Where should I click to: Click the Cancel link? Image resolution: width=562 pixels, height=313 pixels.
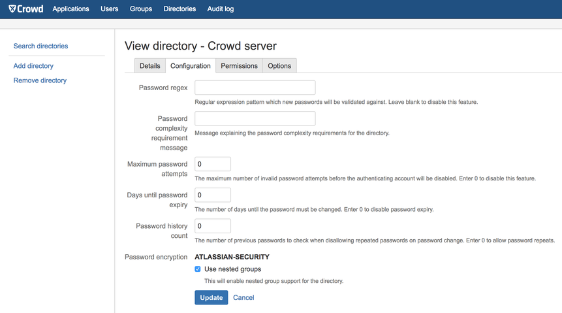pos(243,297)
